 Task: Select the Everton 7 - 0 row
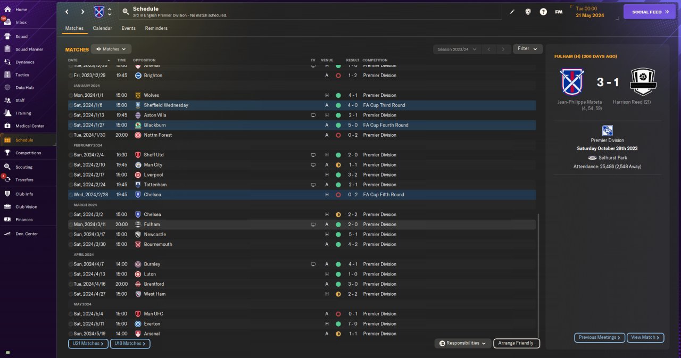(x=302, y=323)
